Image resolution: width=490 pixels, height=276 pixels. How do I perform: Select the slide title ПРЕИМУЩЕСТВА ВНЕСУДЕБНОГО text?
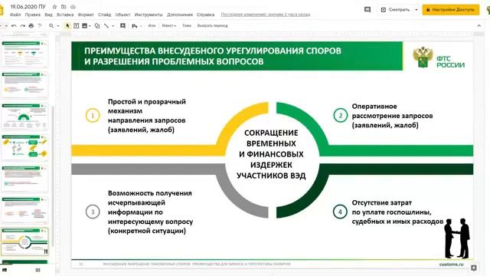213,56
